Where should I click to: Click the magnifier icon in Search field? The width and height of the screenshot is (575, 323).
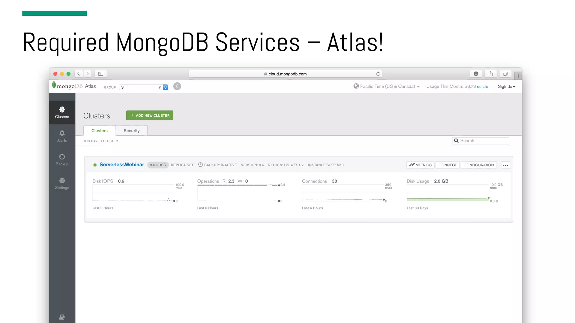click(x=456, y=141)
